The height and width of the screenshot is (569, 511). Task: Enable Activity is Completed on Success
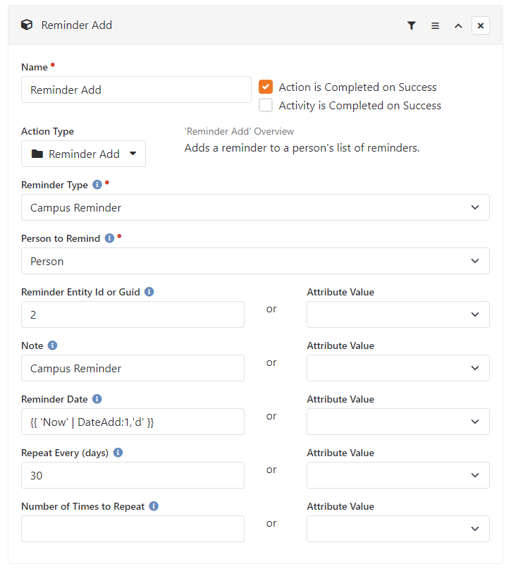266,105
